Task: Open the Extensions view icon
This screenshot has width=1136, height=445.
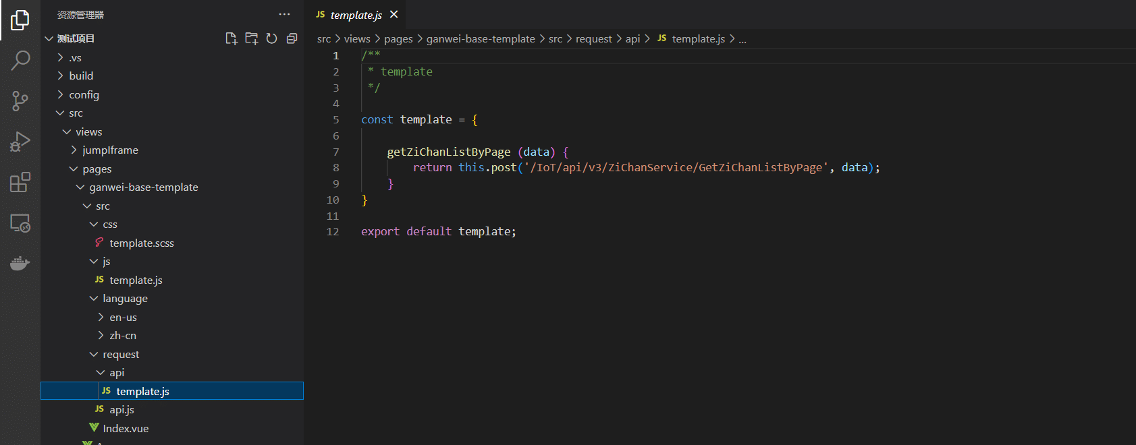Action: coord(20,182)
